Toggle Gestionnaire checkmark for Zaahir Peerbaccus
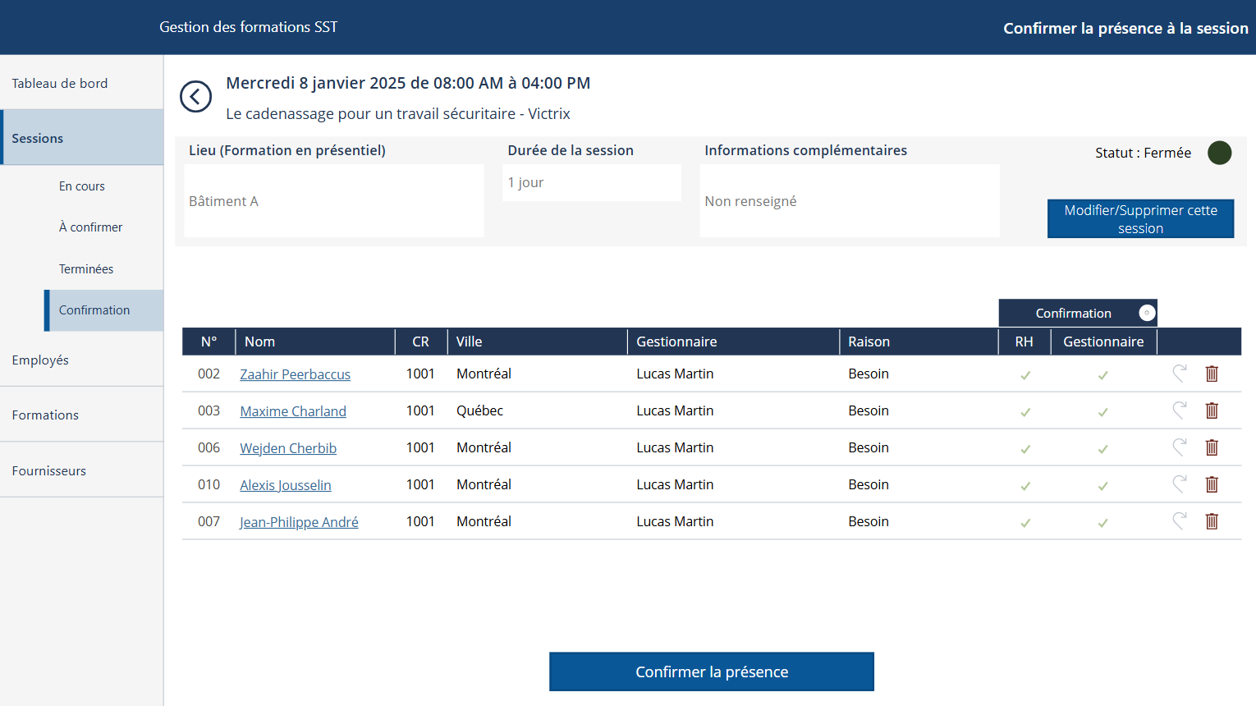1256x706 pixels. (x=1103, y=375)
